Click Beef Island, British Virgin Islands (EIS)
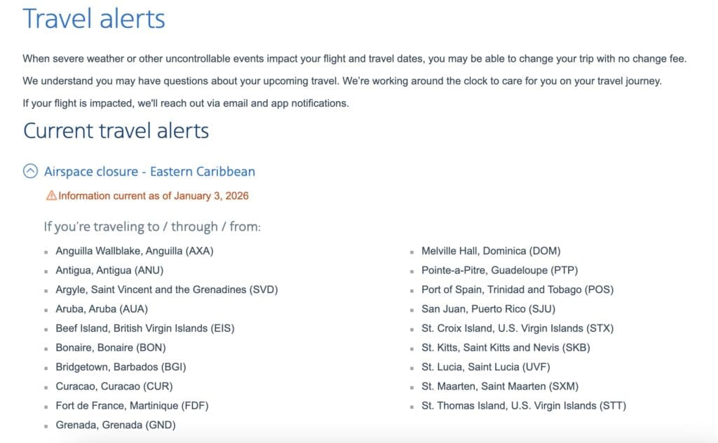This screenshot has height=443, width=718. (x=144, y=328)
